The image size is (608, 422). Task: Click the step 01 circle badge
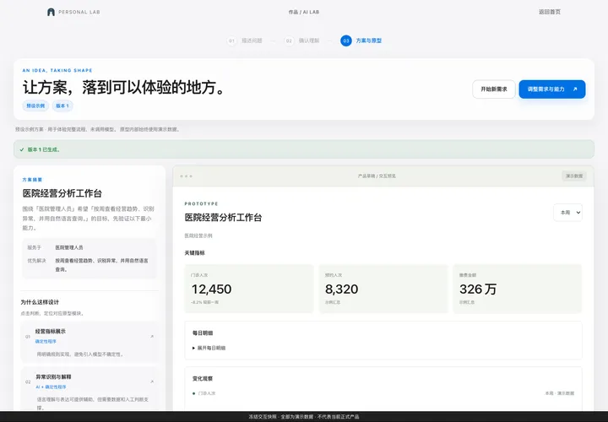click(x=231, y=41)
